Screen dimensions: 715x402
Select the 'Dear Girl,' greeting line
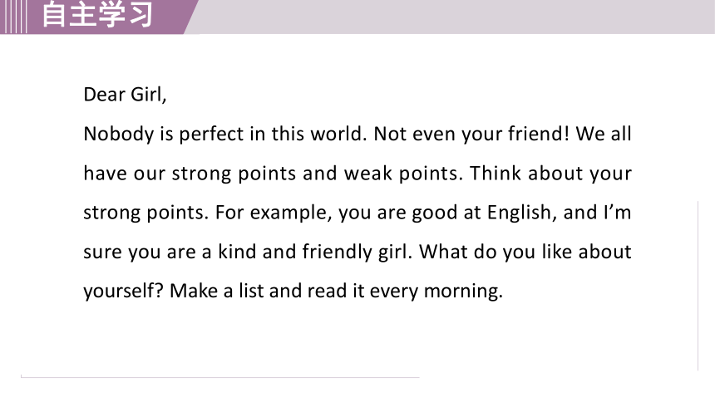coord(125,95)
